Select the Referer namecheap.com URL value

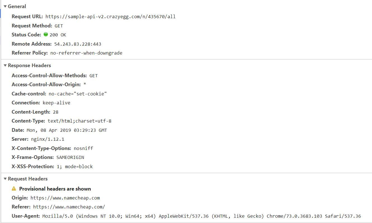69,207
